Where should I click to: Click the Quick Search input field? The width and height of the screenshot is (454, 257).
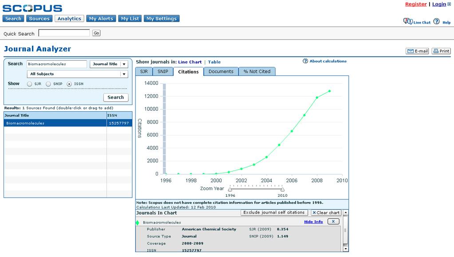coord(64,33)
